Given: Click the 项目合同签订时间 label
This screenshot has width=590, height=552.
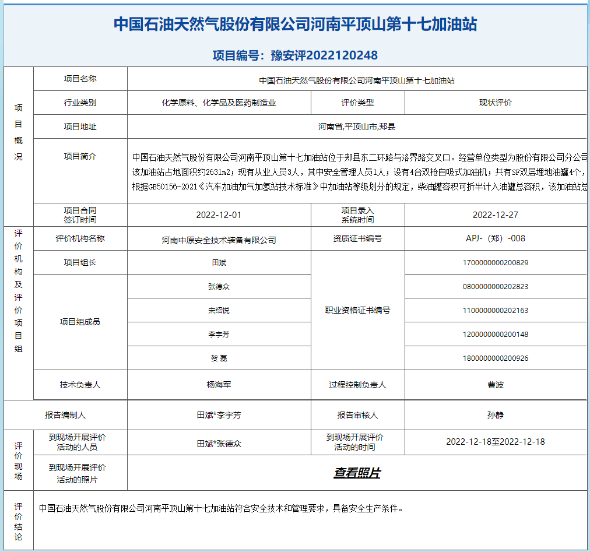Looking at the screenshot, I should [80, 215].
